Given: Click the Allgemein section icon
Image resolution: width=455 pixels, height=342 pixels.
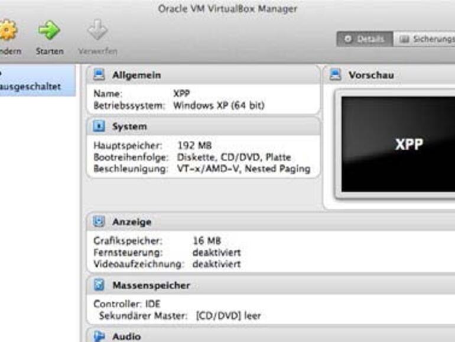Looking at the screenshot, I should point(99,75).
